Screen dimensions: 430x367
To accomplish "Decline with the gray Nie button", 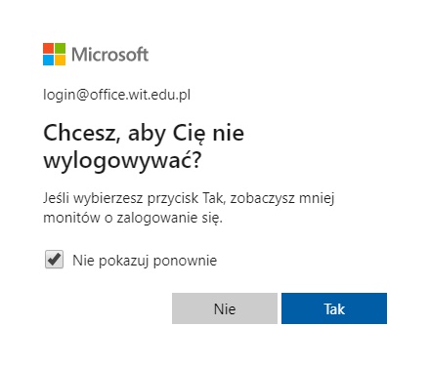I will click(225, 308).
